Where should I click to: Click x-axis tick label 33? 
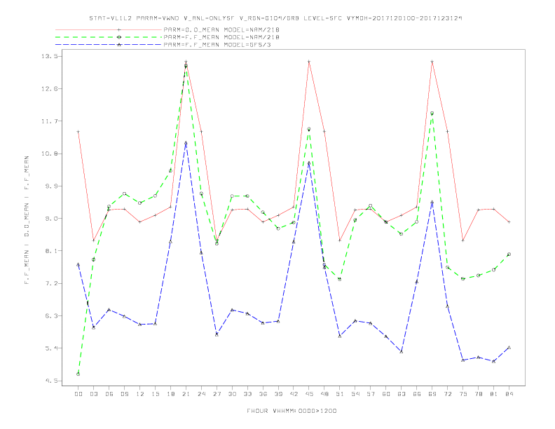(x=247, y=394)
